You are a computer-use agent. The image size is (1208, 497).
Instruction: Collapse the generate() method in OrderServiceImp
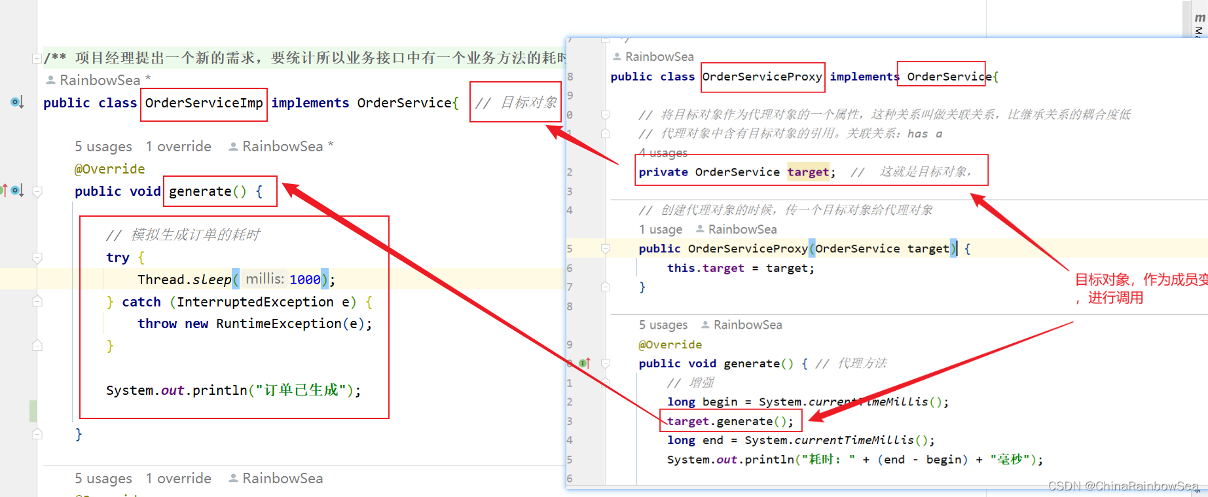tap(37, 192)
